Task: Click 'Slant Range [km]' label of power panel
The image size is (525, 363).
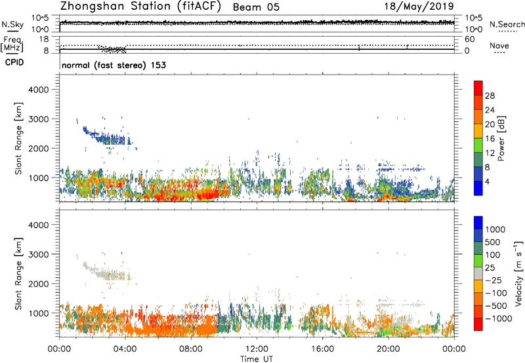Action: 18,138
